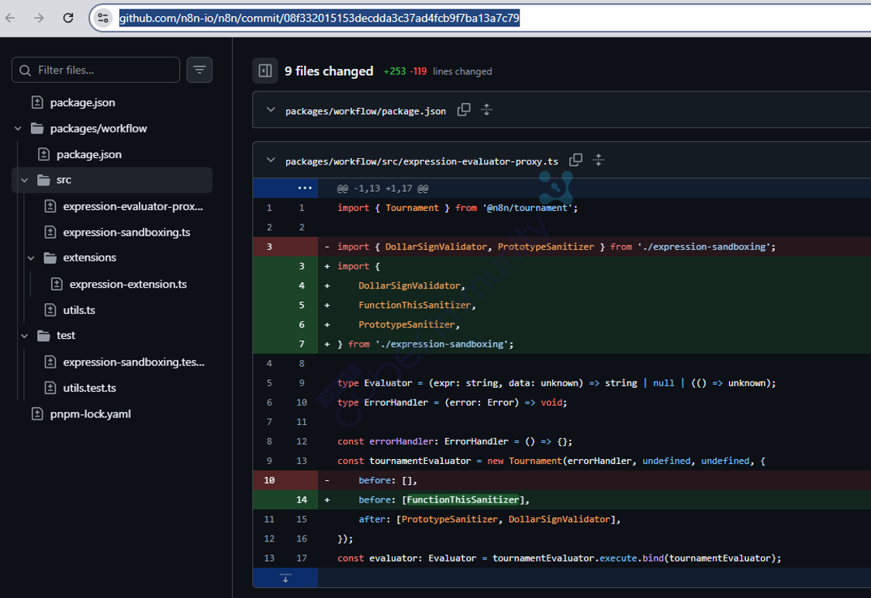Screen dimensions: 871x598
Task: Open root package.json in file tree
Action: 82,102
